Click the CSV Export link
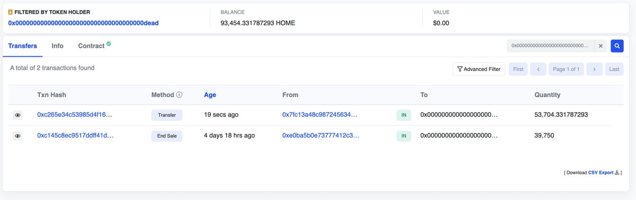Image resolution: width=636 pixels, height=200 pixels. click(600, 172)
